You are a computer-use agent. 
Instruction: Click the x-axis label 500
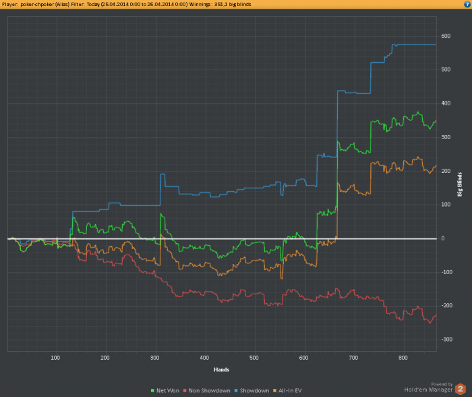pyautogui.click(x=254, y=358)
